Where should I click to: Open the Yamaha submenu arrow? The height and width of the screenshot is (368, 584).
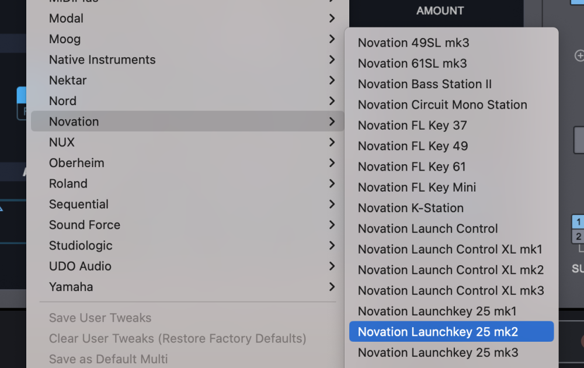pyautogui.click(x=332, y=287)
